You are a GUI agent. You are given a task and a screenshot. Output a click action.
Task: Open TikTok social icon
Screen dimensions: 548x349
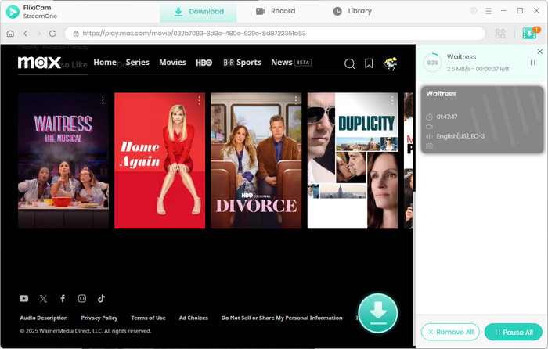[x=101, y=298]
